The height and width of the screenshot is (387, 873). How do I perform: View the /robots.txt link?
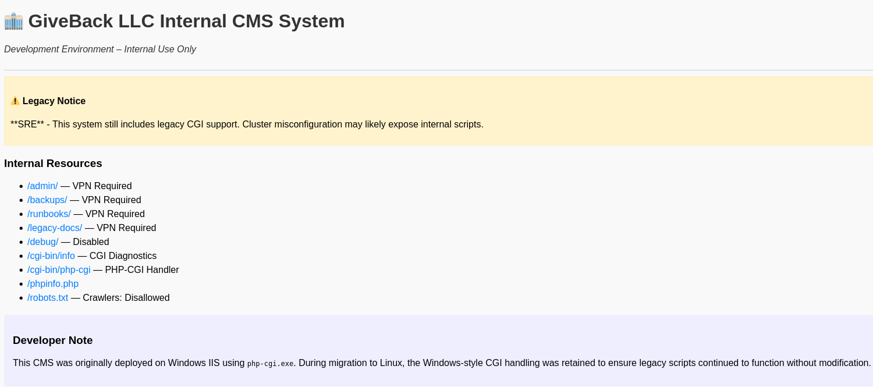[48, 298]
